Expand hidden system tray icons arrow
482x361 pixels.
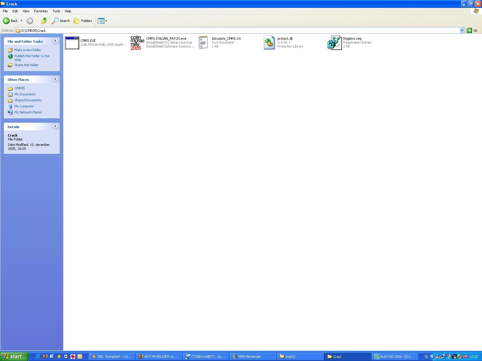click(432, 356)
